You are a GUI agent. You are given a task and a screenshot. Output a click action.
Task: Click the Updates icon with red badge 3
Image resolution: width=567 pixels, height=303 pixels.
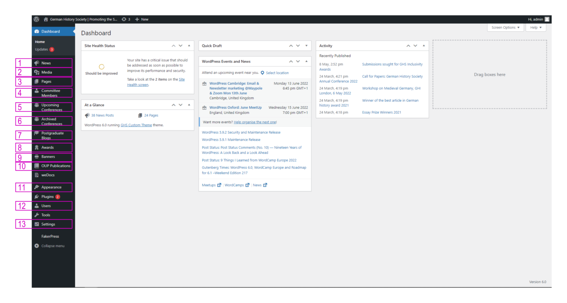click(52, 49)
